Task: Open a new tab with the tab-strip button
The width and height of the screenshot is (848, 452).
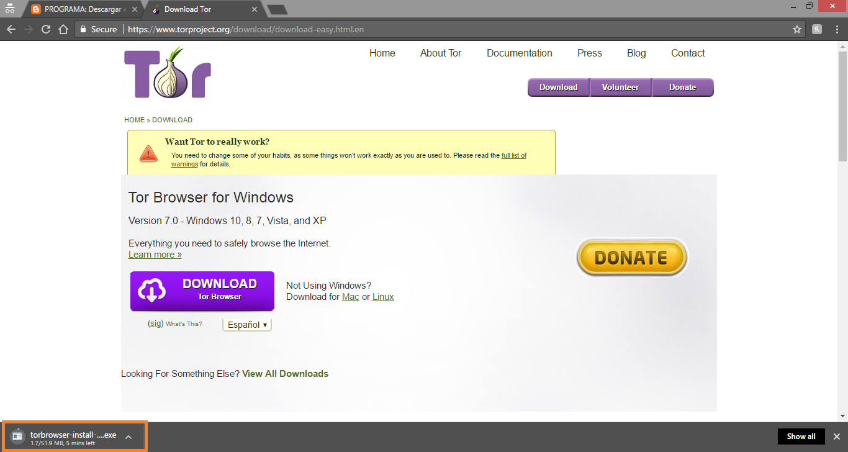Action: point(277,9)
